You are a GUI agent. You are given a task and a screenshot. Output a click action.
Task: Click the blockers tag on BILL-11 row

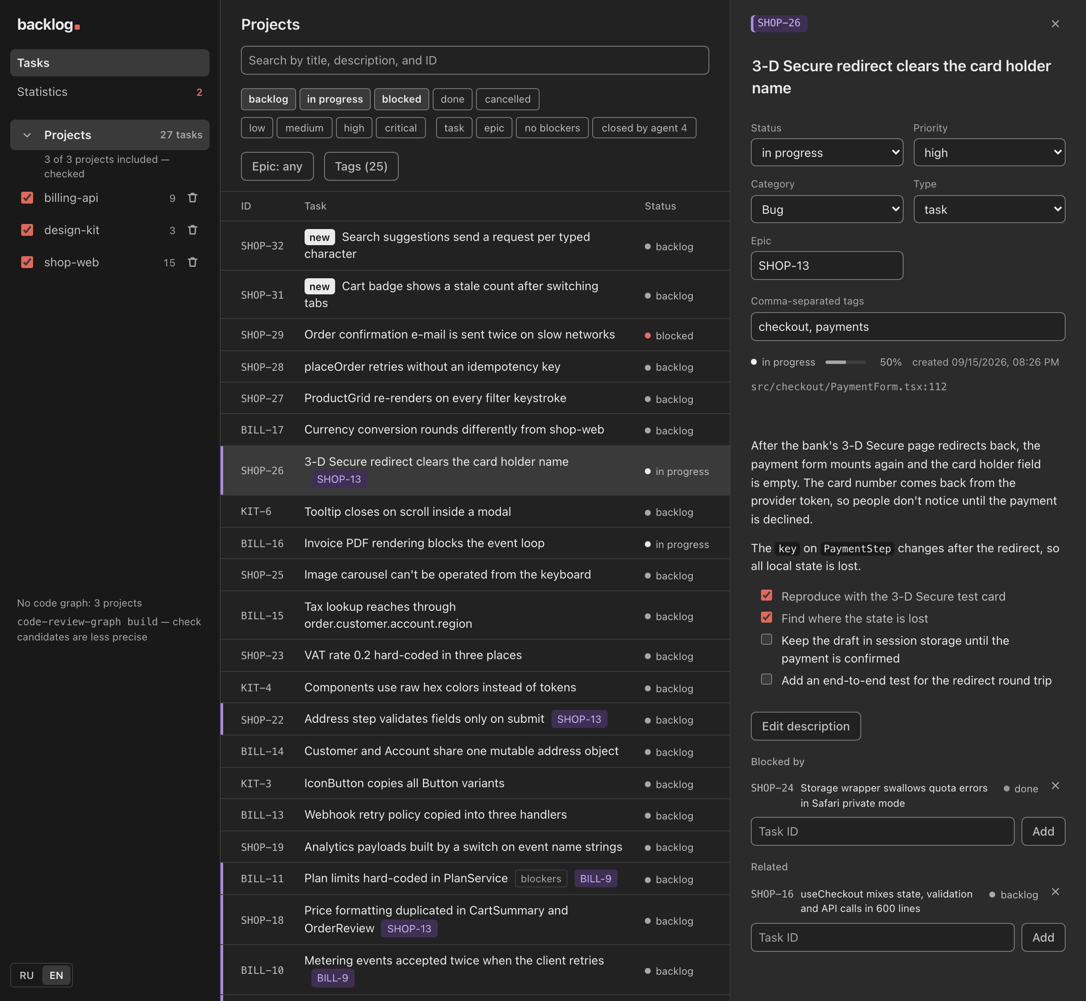point(540,878)
